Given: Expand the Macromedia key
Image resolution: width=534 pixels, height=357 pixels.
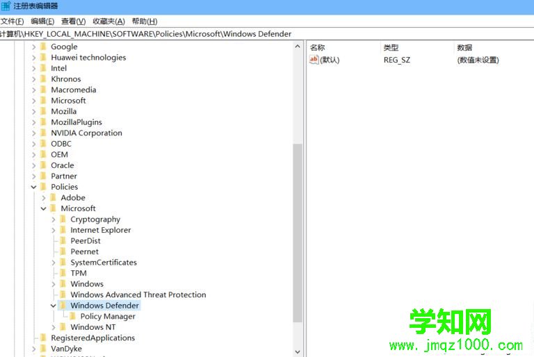Looking at the screenshot, I should tap(33, 90).
